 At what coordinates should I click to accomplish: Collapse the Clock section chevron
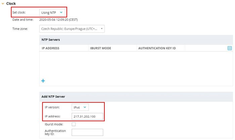tap(3, 4)
